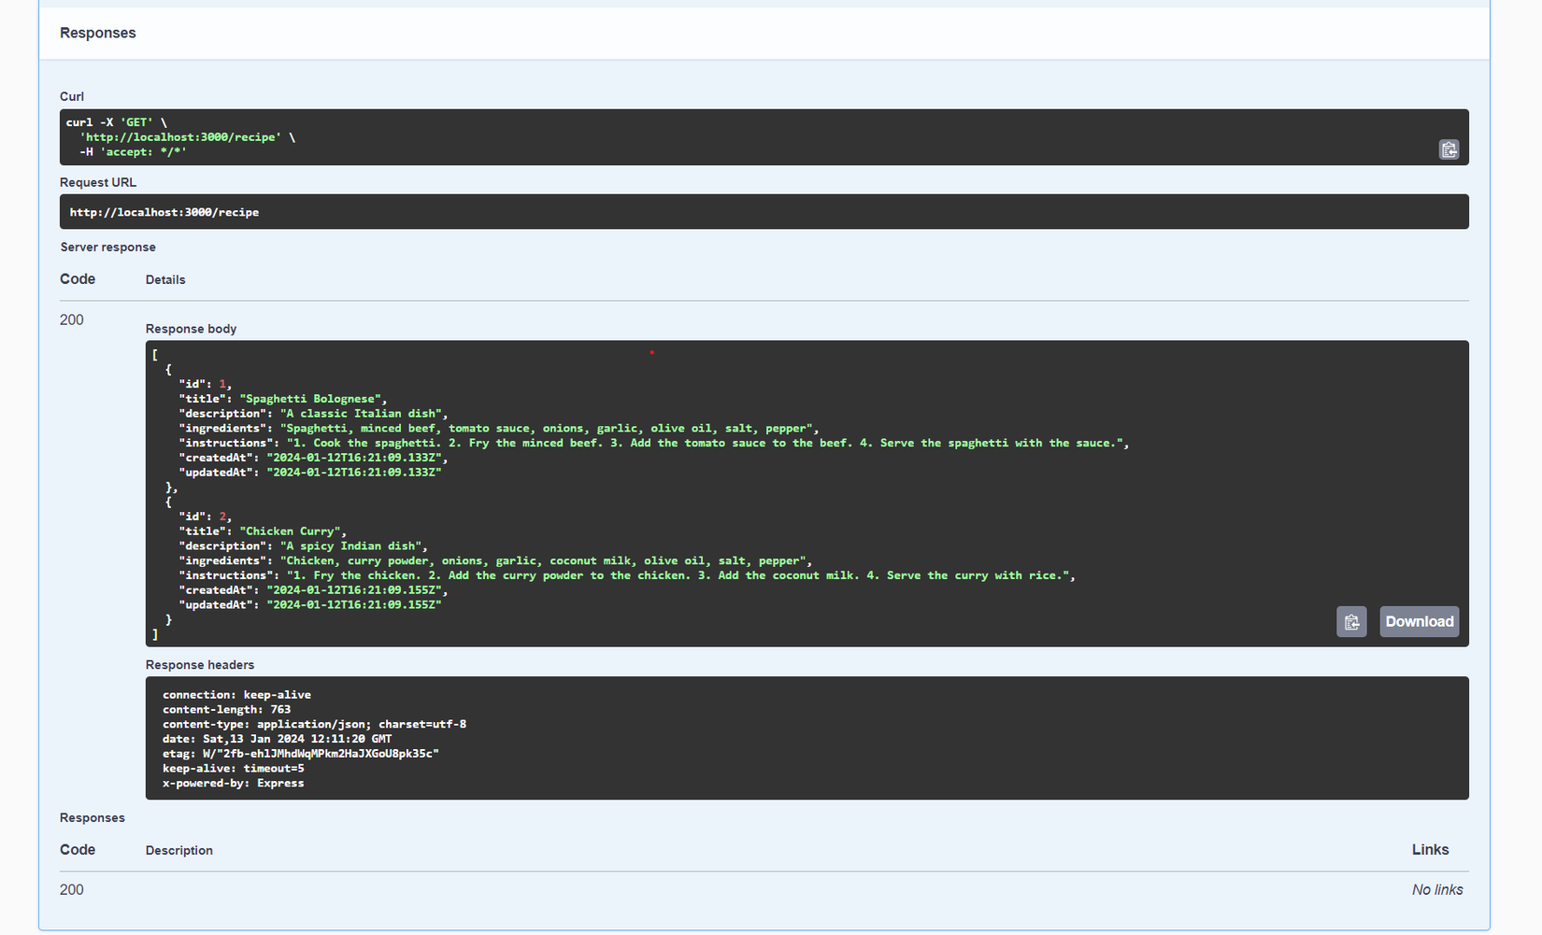1542x935 pixels.
Task: Click the clipboard icon beside the Download button
Action: tap(1351, 621)
